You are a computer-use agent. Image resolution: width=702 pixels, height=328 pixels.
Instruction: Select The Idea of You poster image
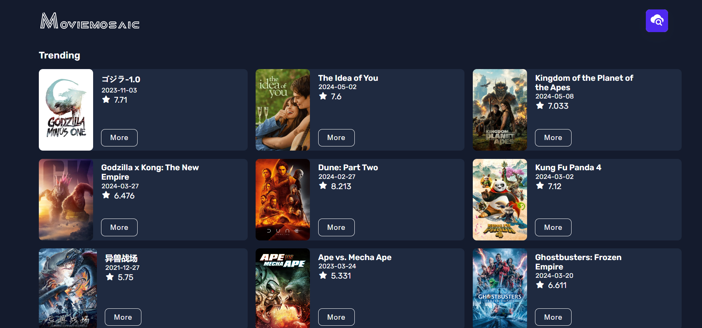pos(283,110)
